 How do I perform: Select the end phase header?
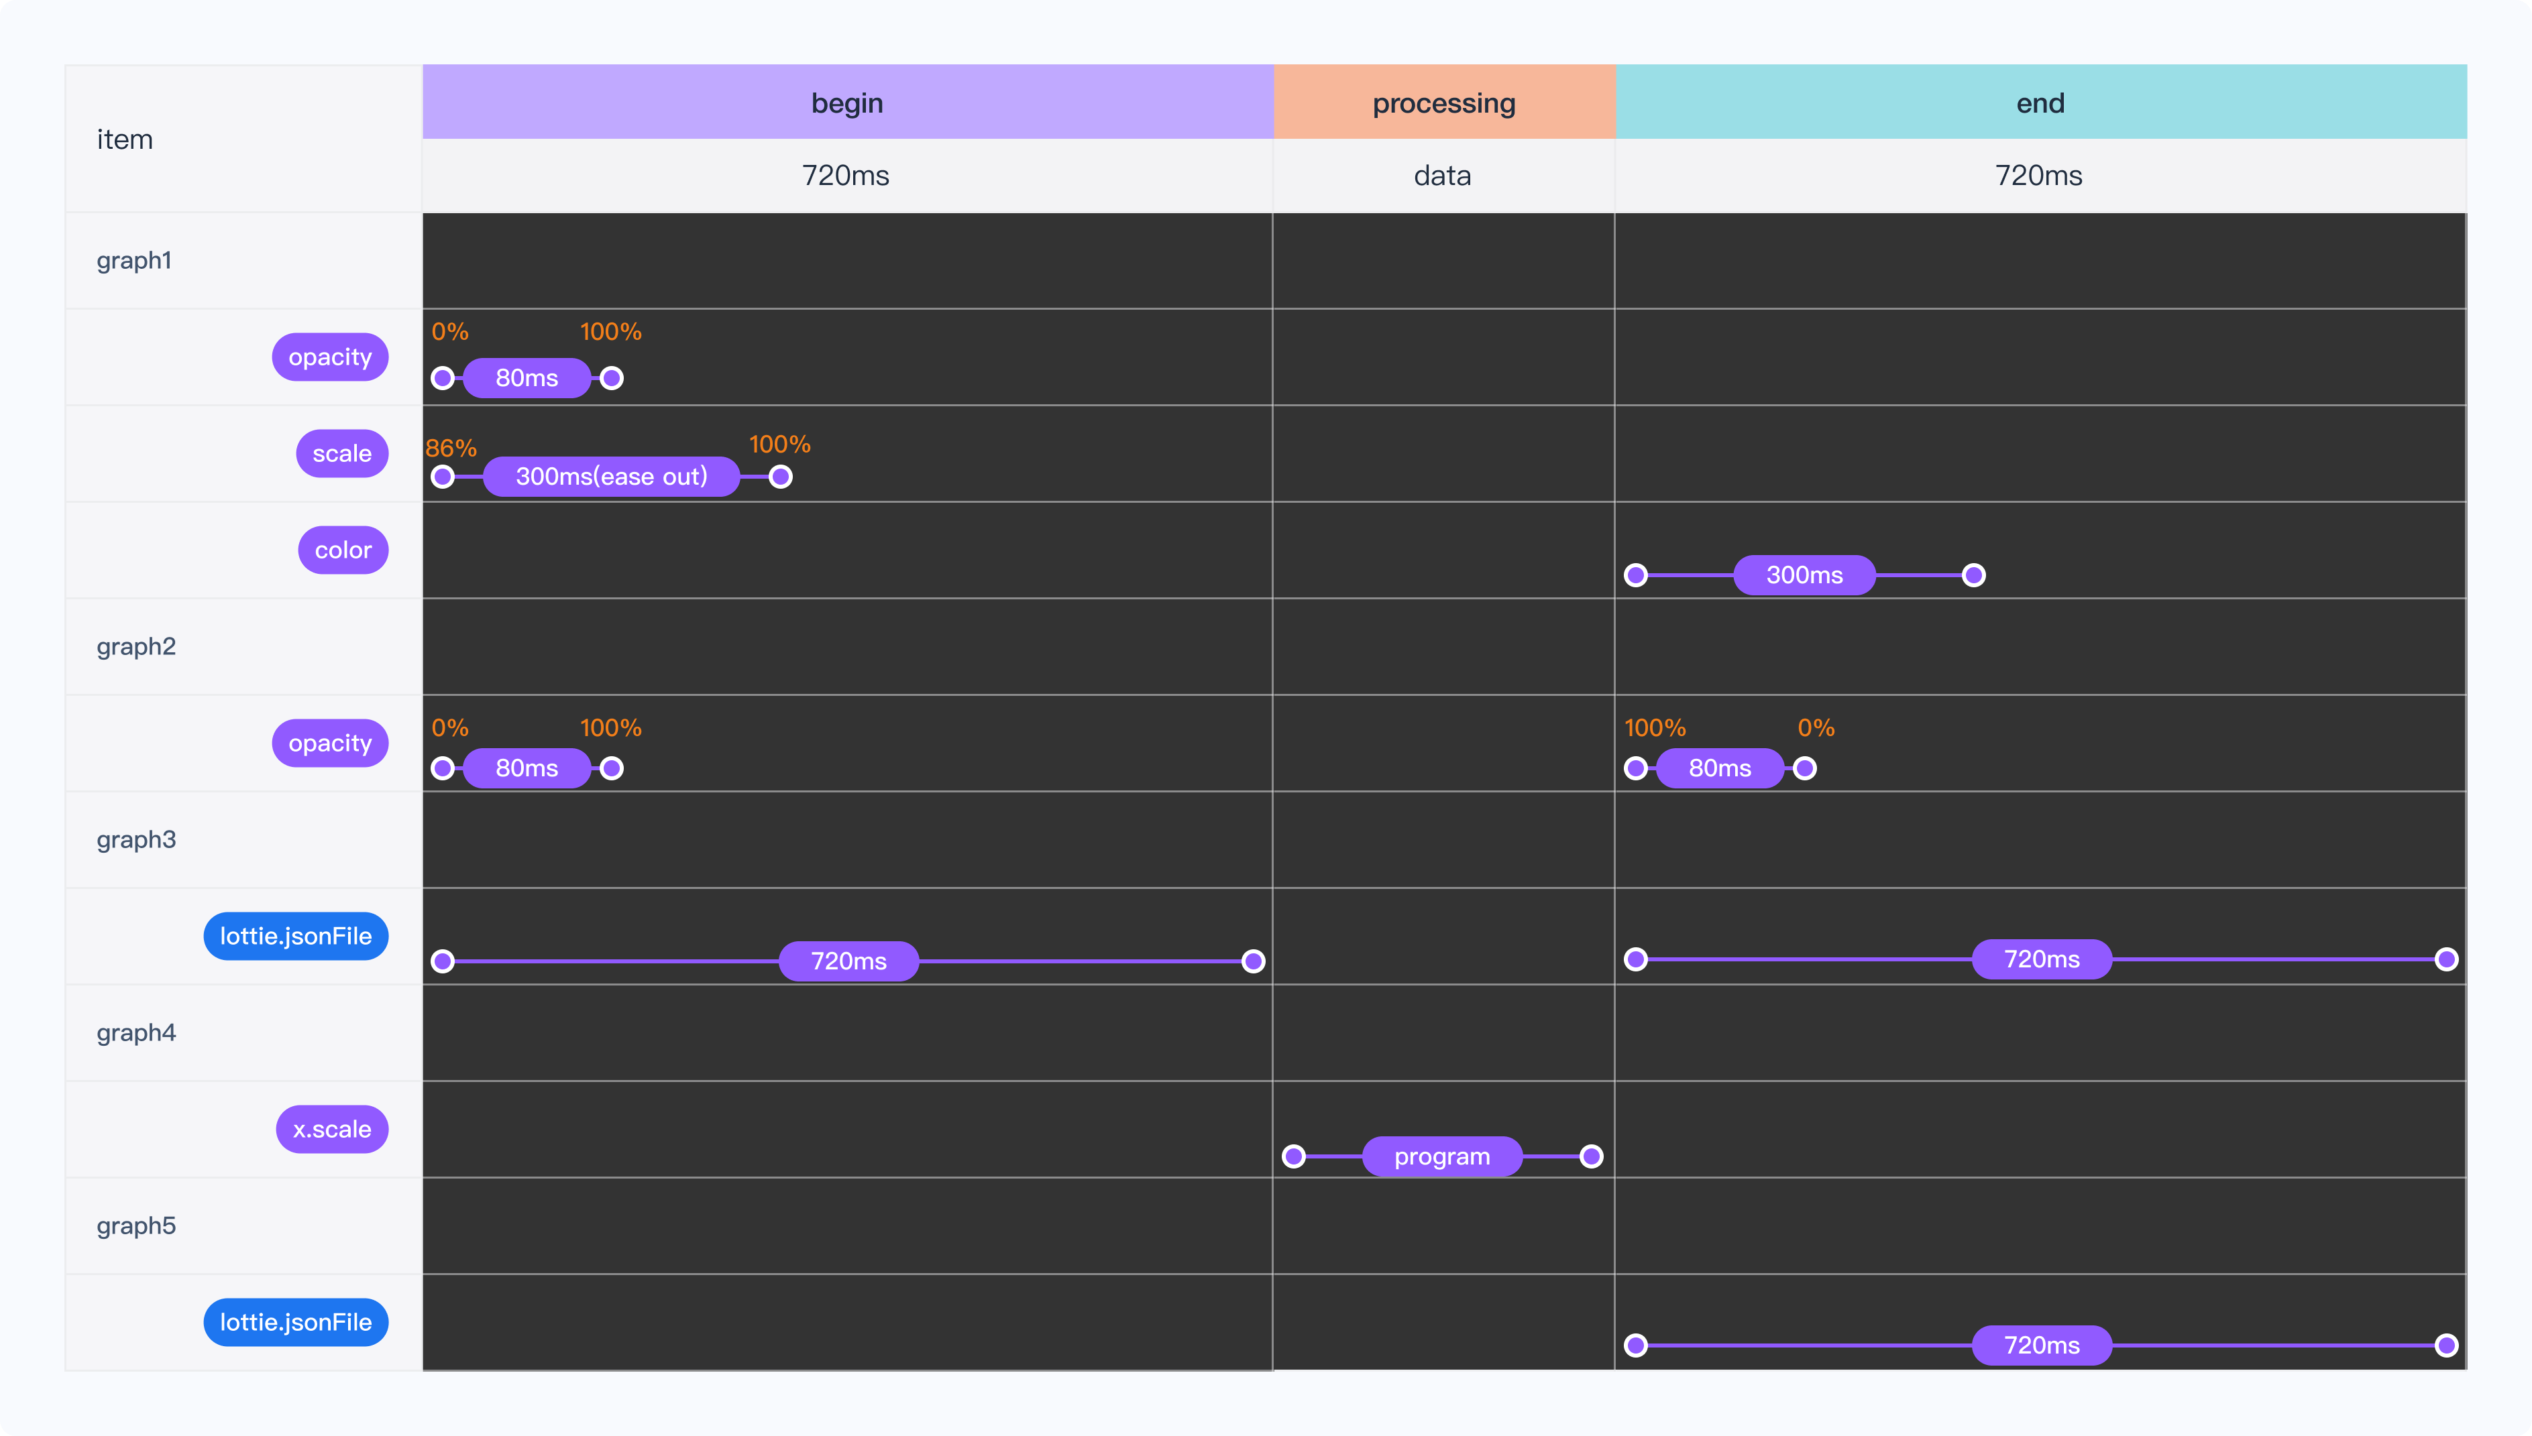click(2040, 103)
